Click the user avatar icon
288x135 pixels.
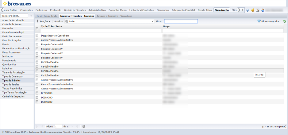pos(263,10)
